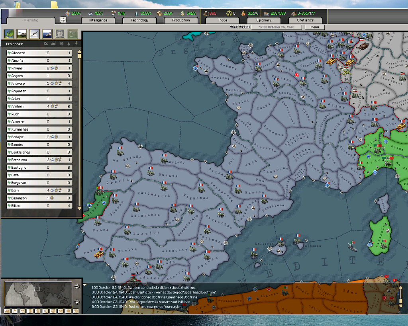Click the manpower soldier icon showing 680
Screen dimensions: 408x326
pyautogui.click(x=206, y=13)
